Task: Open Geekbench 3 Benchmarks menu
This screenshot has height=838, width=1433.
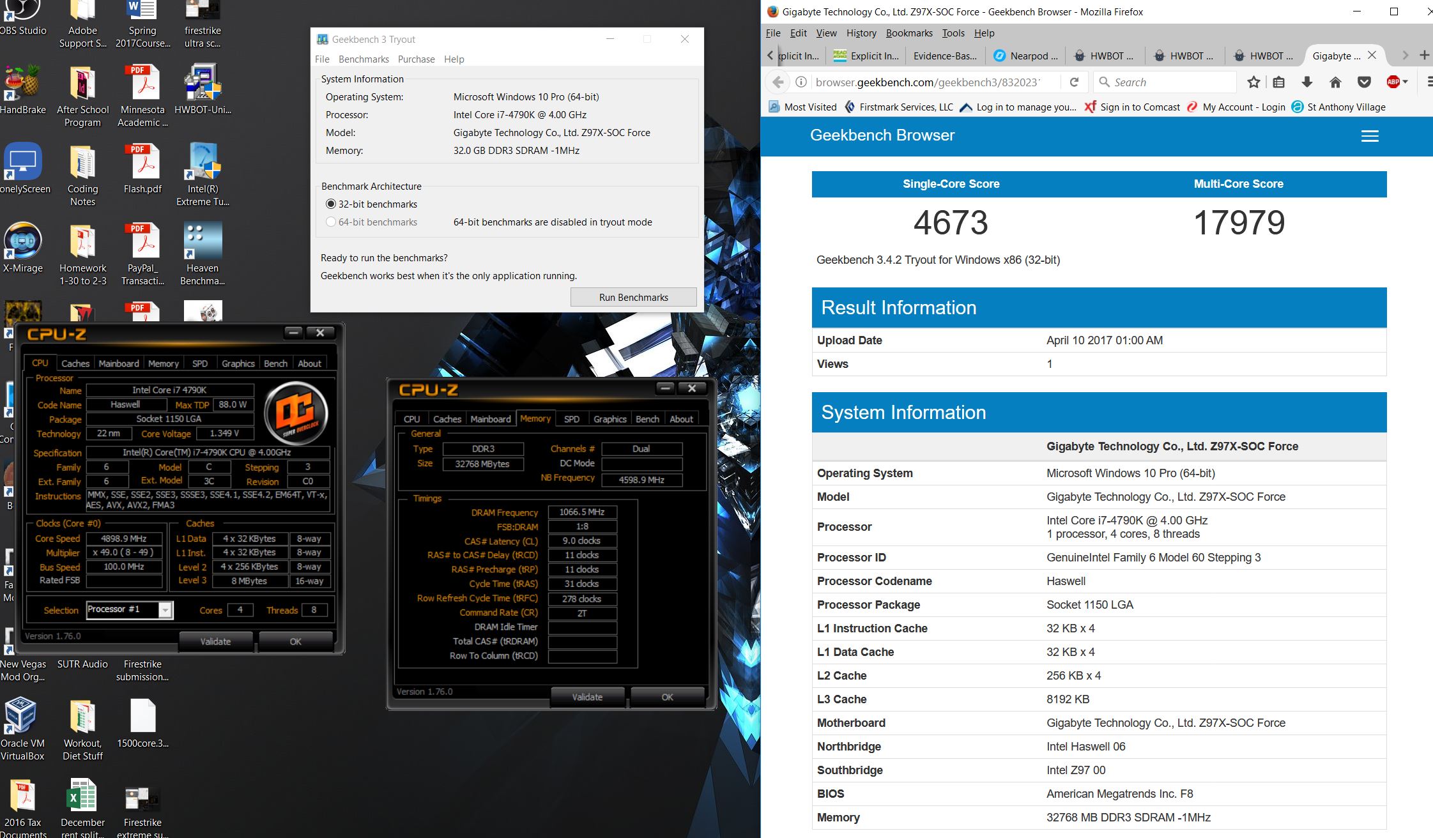Action: [364, 59]
